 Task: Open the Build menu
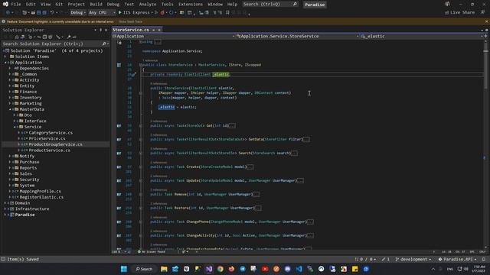(x=96, y=5)
